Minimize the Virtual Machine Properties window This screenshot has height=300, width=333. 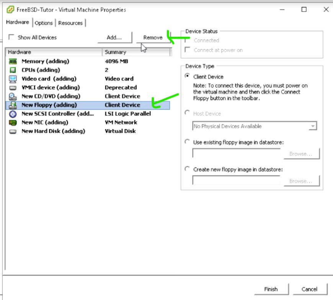pyautogui.click(x=282, y=10)
